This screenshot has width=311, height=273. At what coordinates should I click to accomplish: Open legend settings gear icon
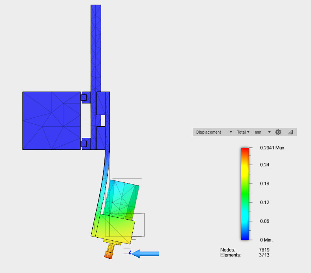coord(278,132)
